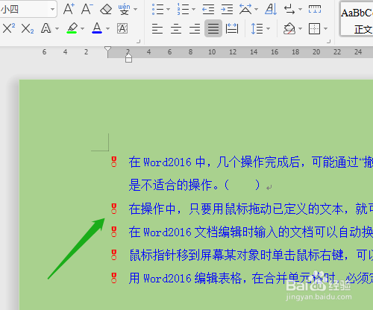Expand the text effects dropdown arrow
This screenshot has height=310, width=373.
[x=57, y=28]
